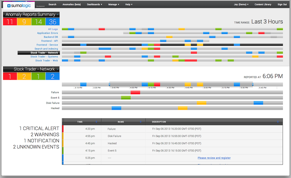Click the 6:06 PM reported-at time
Image resolution: width=291 pixels, height=178 pixels.
(272, 76)
